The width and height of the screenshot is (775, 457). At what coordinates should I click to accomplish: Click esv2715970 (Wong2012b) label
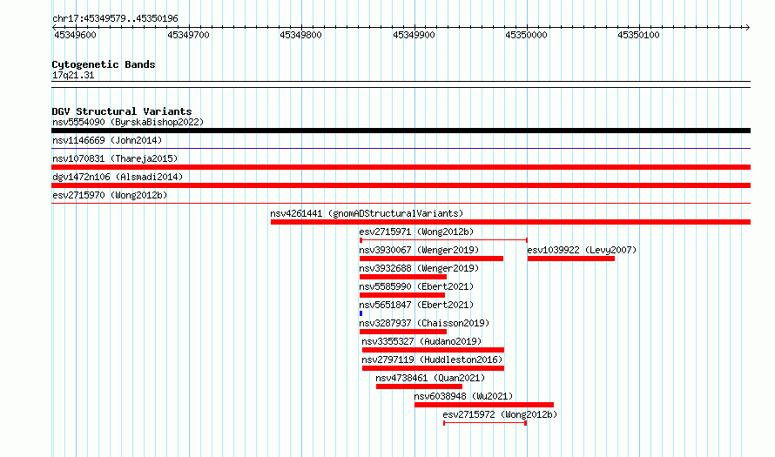(110, 195)
